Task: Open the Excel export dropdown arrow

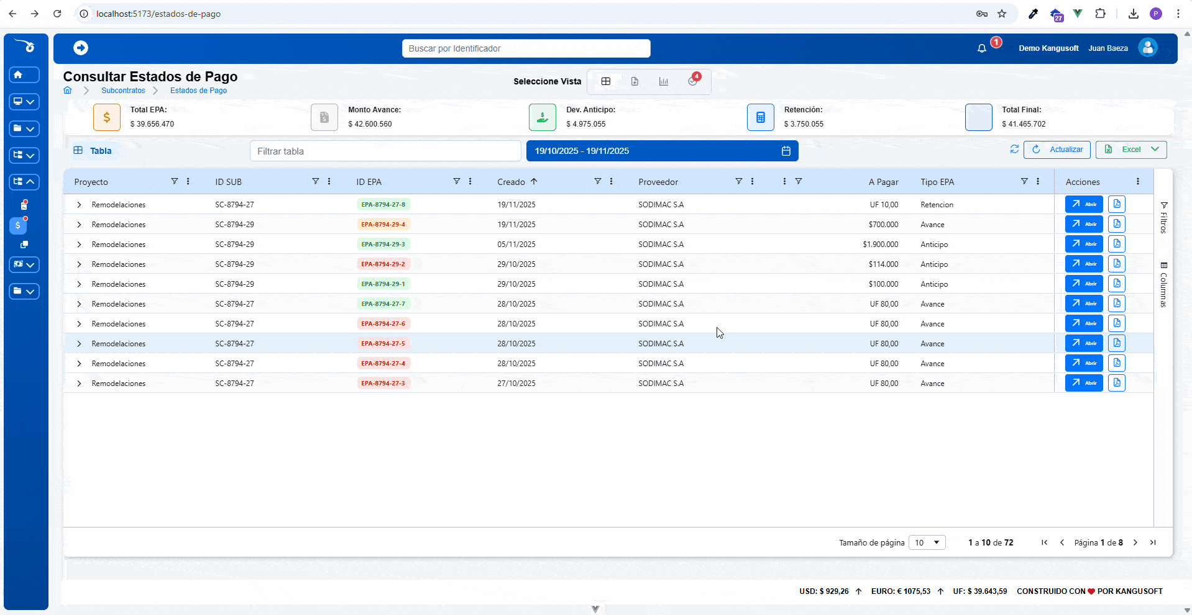Action: click(x=1155, y=150)
